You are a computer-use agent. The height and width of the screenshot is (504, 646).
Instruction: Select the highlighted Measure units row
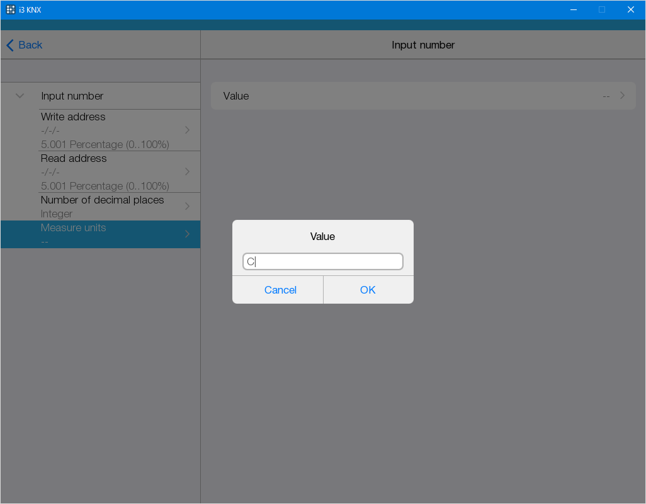101,234
